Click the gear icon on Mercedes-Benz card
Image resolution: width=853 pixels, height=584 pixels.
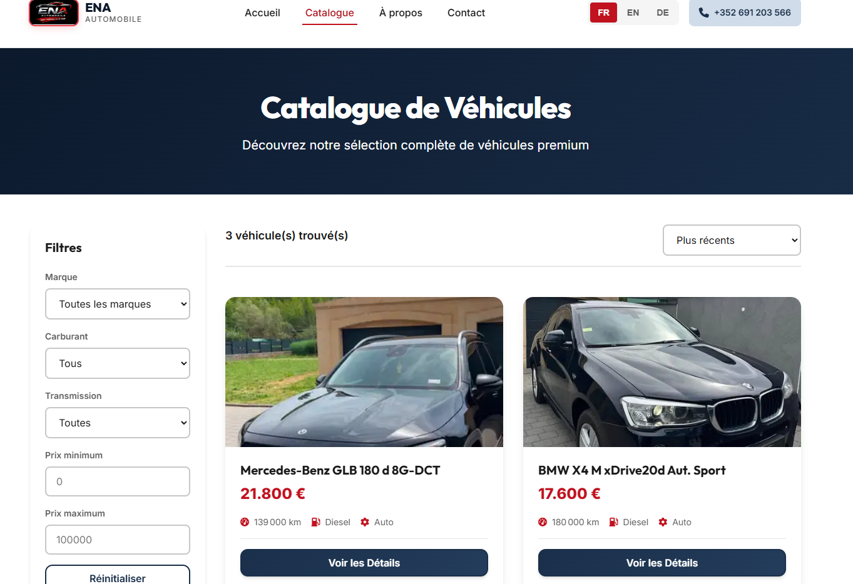coord(365,522)
